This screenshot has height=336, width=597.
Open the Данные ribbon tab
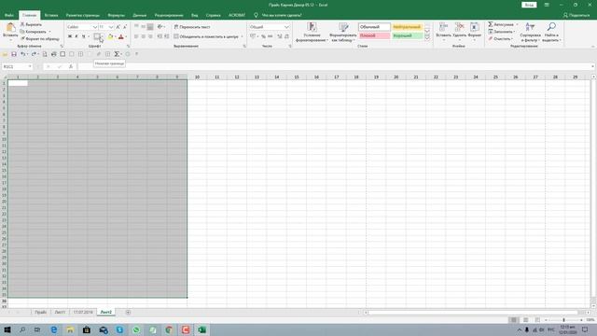139,15
